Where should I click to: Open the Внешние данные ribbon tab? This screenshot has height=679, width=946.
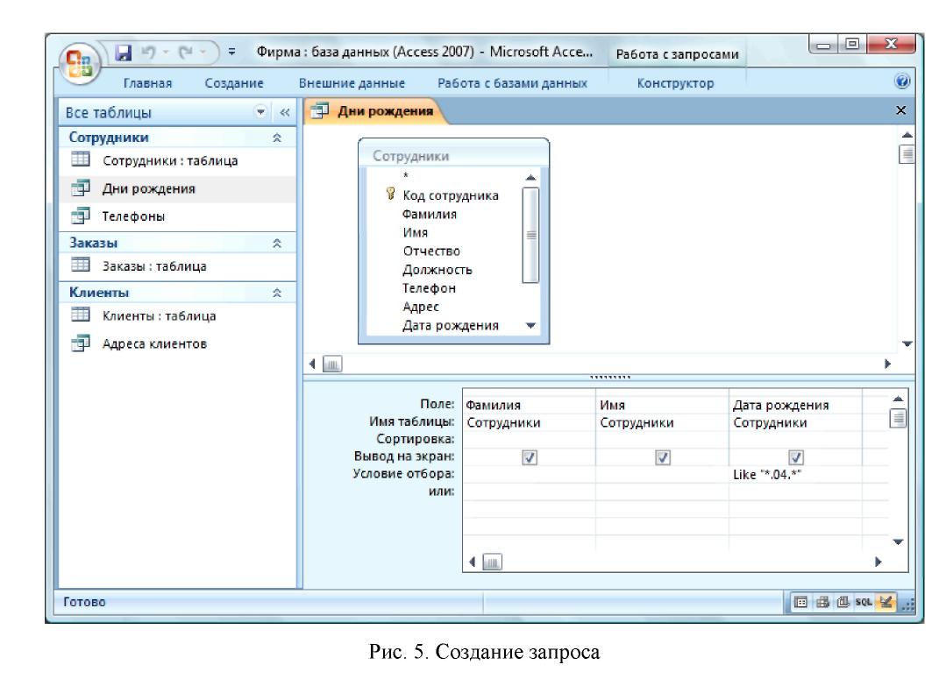click(x=352, y=83)
